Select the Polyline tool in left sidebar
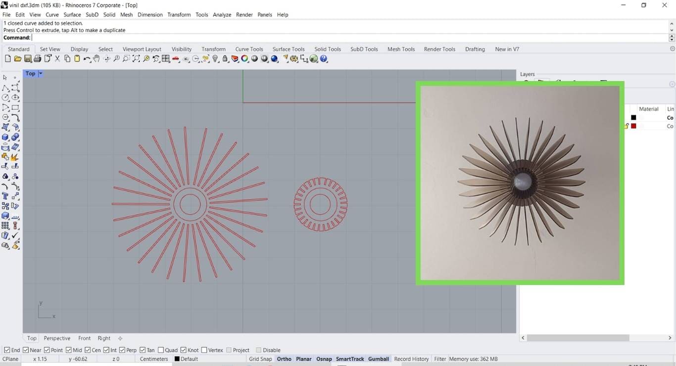Screen dimensions: 676x366 pyautogui.click(x=5, y=88)
